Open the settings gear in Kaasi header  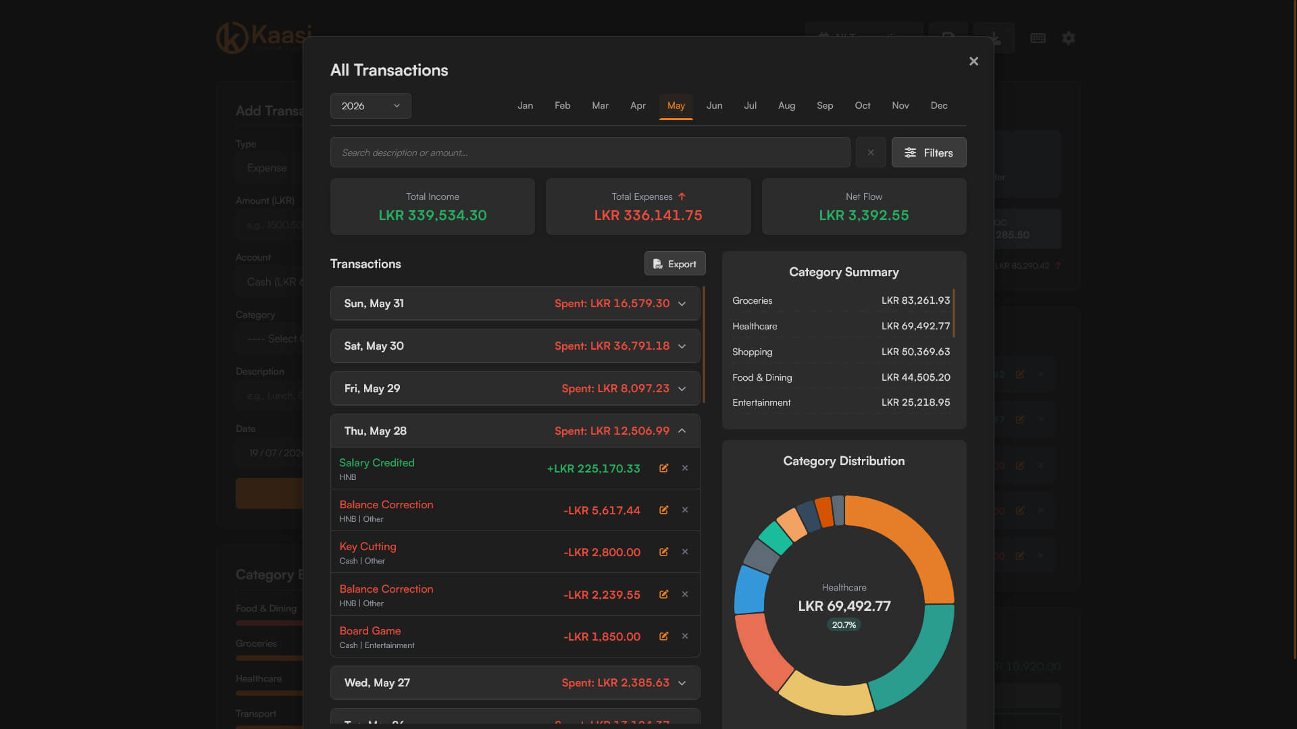coord(1068,38)
